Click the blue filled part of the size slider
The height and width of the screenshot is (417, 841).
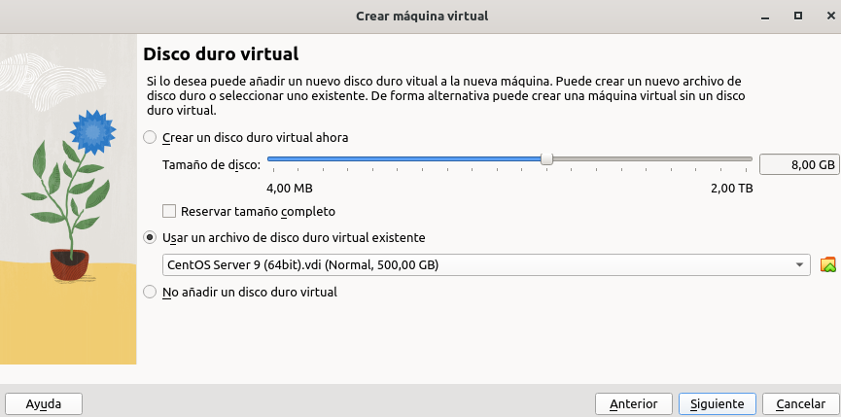404,158
